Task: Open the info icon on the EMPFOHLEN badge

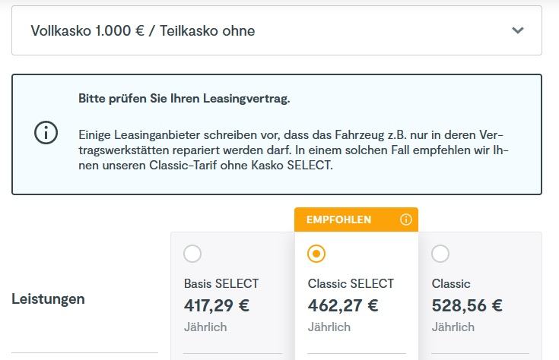Action: [x=405, y=219]
